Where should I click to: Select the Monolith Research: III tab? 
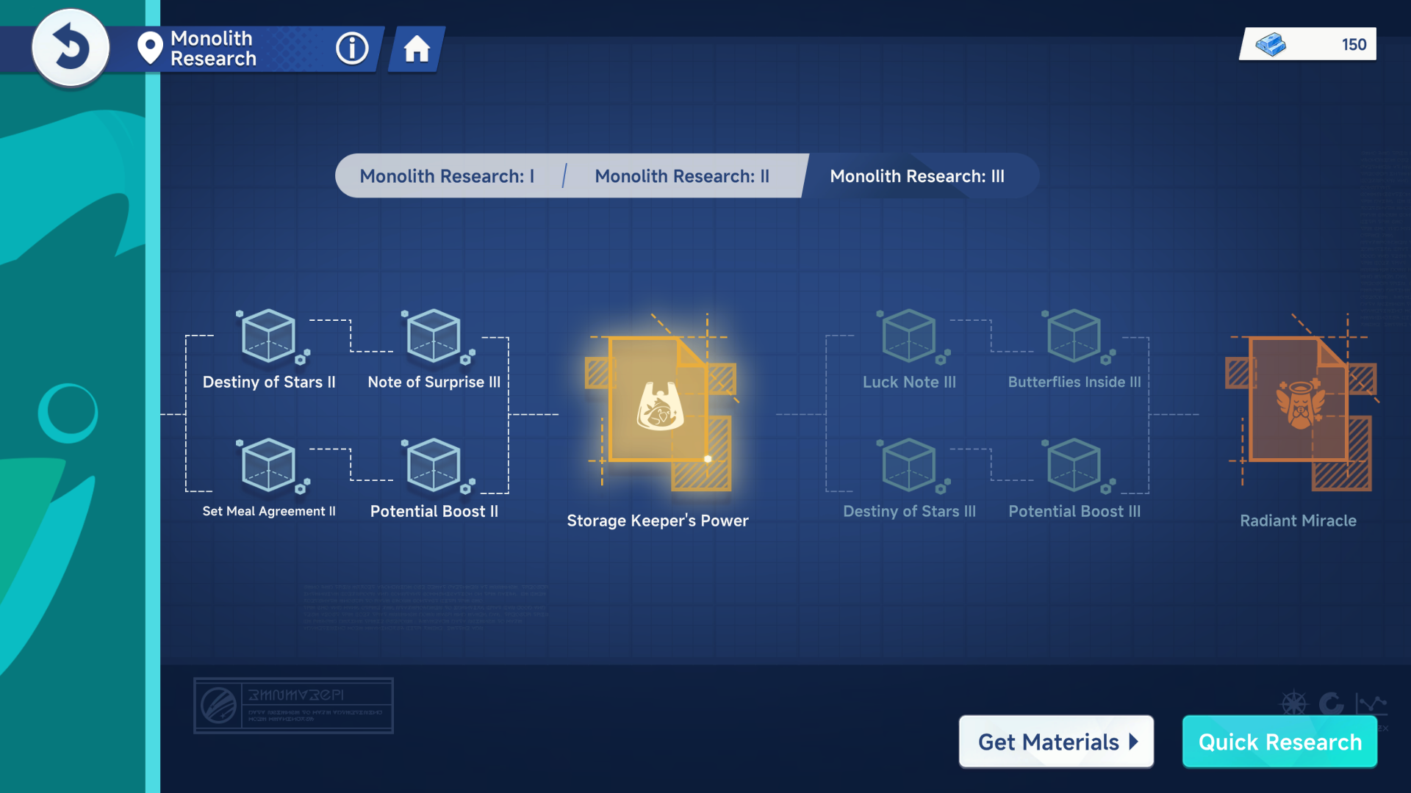point(916,176)
